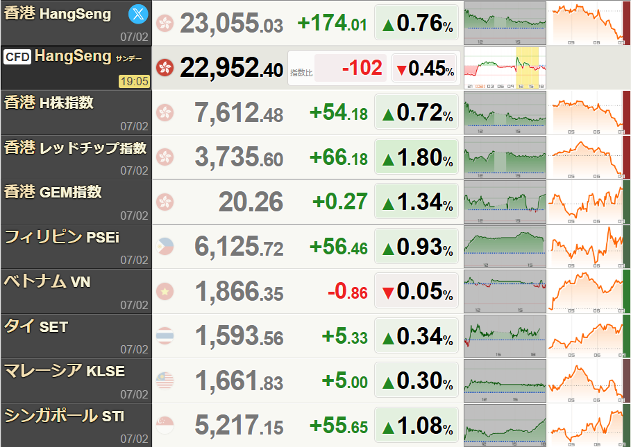Click H株指数 orange trend chart
Screen dimensions: 631x447
[x=589, y=112]
